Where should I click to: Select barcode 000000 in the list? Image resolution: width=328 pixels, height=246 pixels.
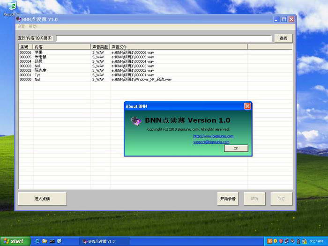coord(25,80)
